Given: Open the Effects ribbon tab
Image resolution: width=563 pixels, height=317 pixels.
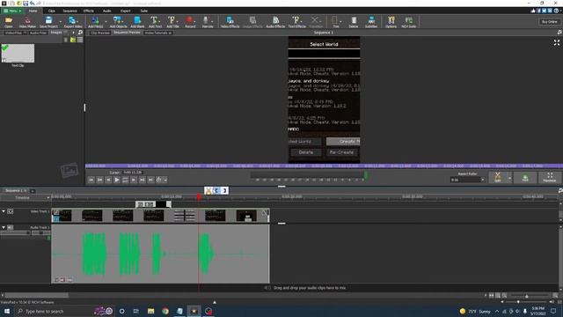Looking at the screenshot, I should 88,11.
